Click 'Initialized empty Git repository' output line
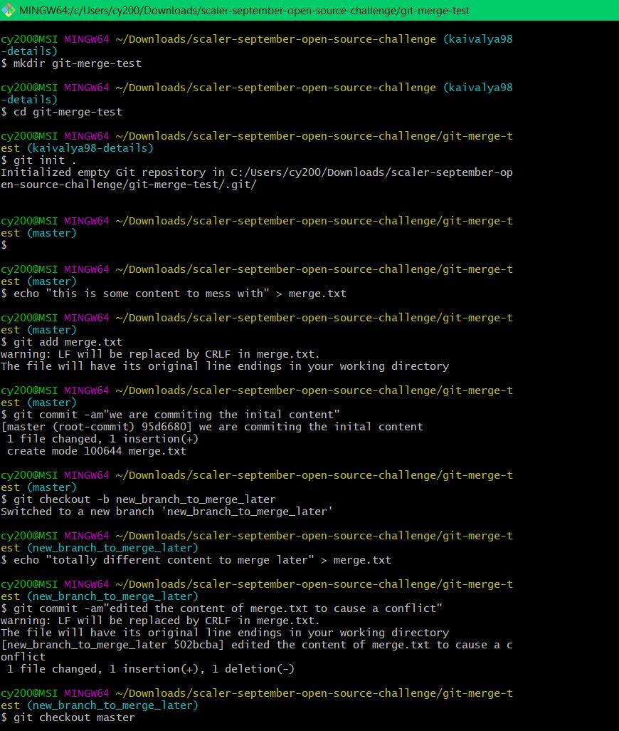619x731 pixels. pyautogui.click(x=257, y=179)
